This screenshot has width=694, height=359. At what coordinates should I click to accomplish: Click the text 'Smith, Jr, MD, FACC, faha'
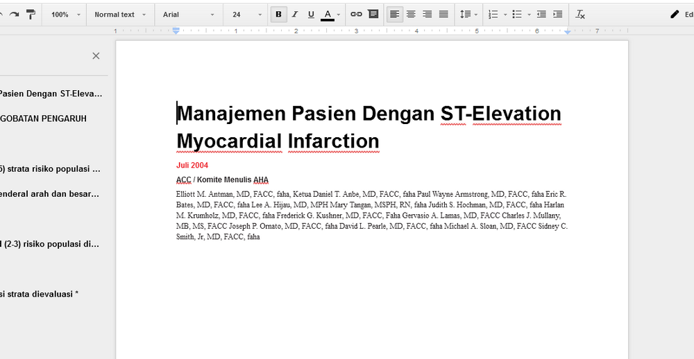click(218, 237)
